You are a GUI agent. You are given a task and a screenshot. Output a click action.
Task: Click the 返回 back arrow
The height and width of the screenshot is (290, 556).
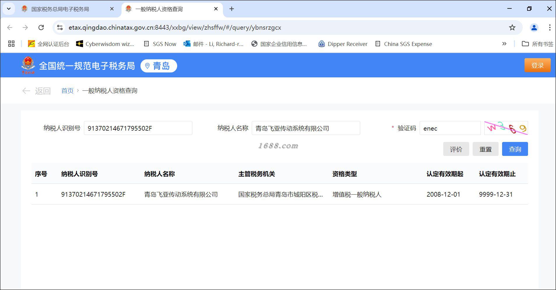point(36,91)
